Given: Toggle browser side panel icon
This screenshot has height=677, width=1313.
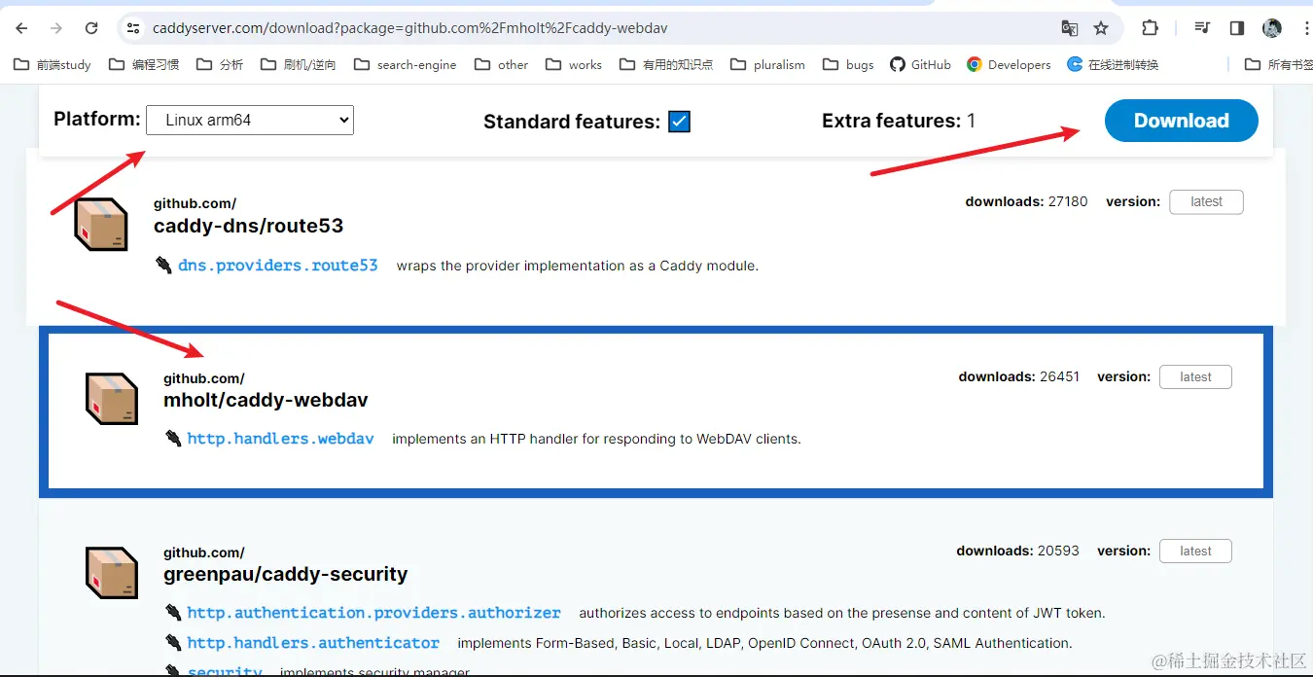Looking at the screenshot, I should click(1237, 28).
